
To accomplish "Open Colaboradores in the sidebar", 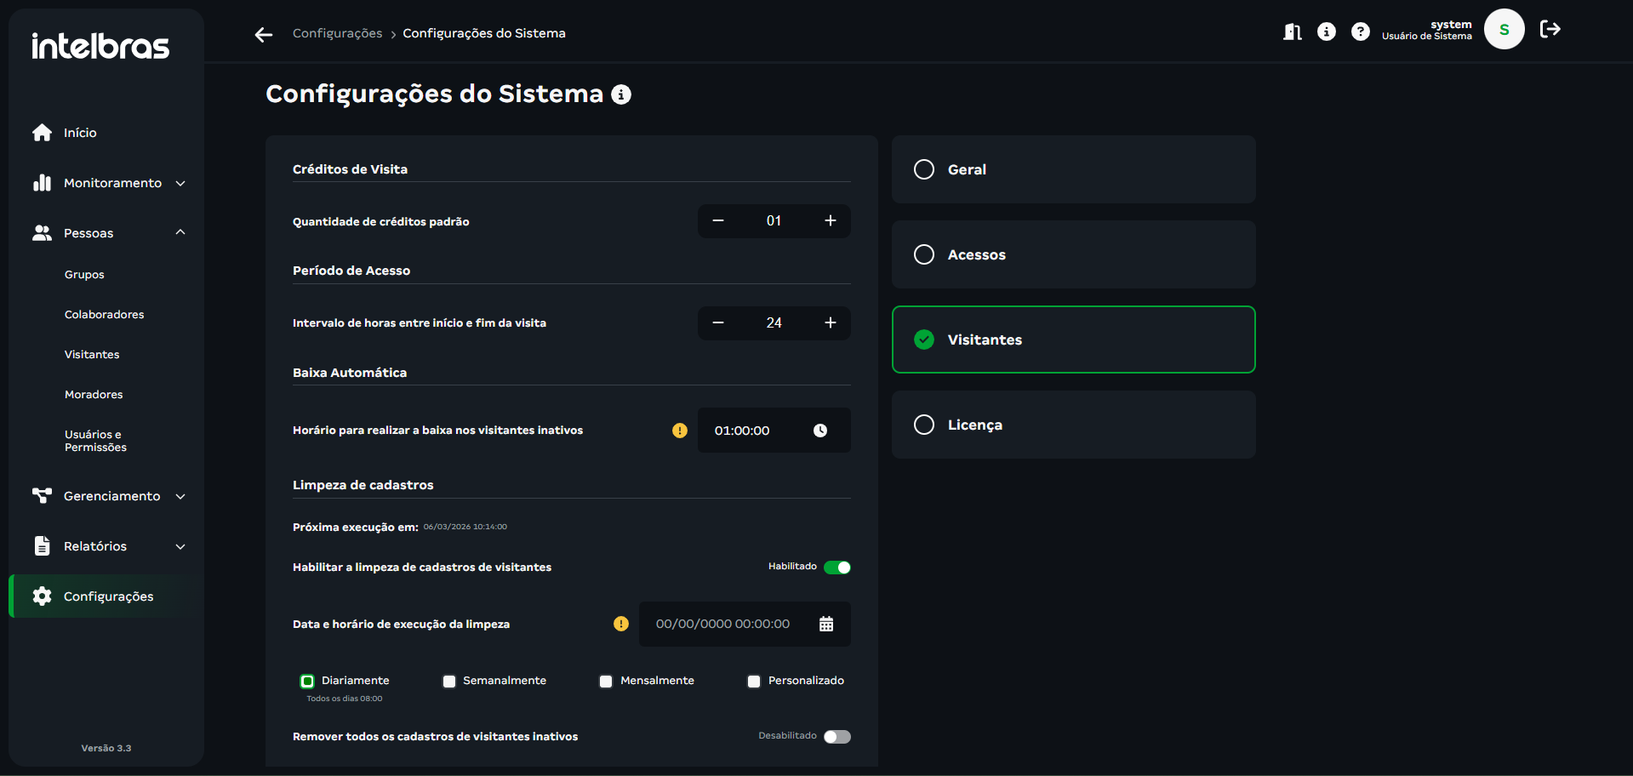I will [104, 315].
